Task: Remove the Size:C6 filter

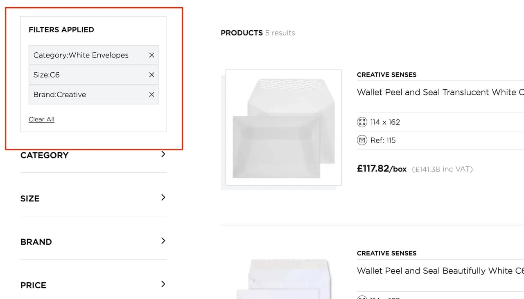Action: (x=151, y=75)
